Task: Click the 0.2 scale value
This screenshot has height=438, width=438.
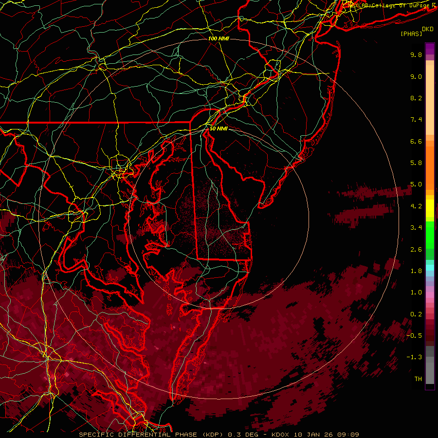Action: [x=416, y=314]
